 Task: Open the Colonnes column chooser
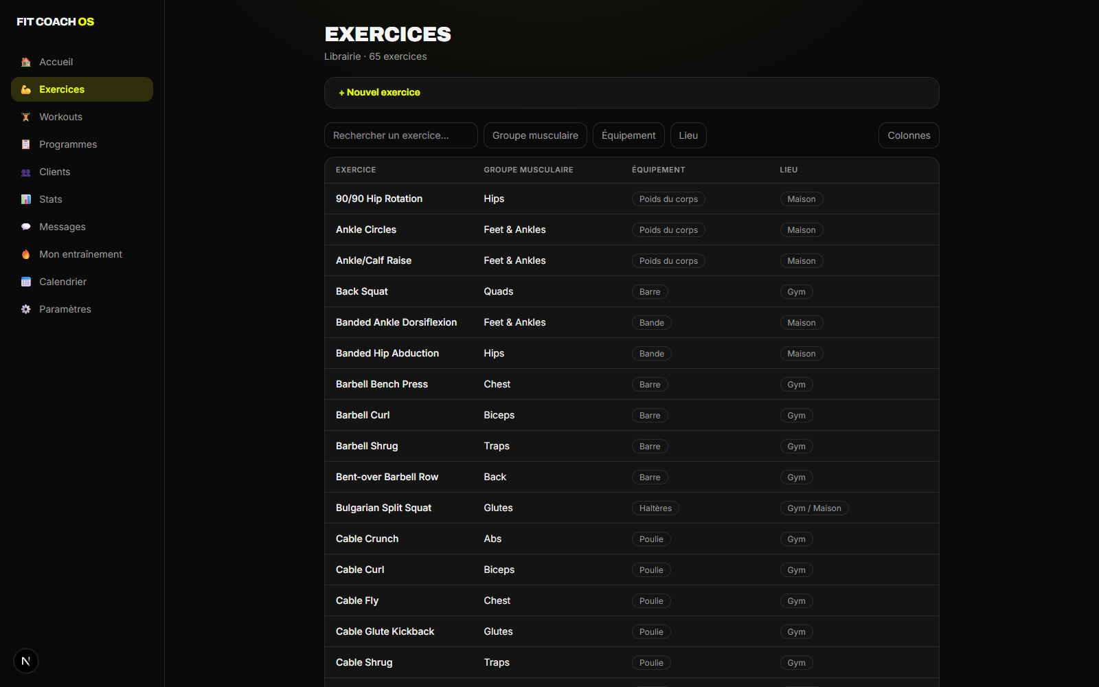909,135
